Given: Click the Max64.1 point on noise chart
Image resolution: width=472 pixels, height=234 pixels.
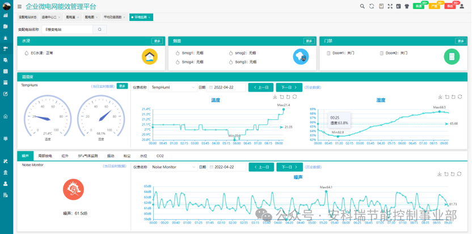Looking at the screenshot, I should click(326, 191).
